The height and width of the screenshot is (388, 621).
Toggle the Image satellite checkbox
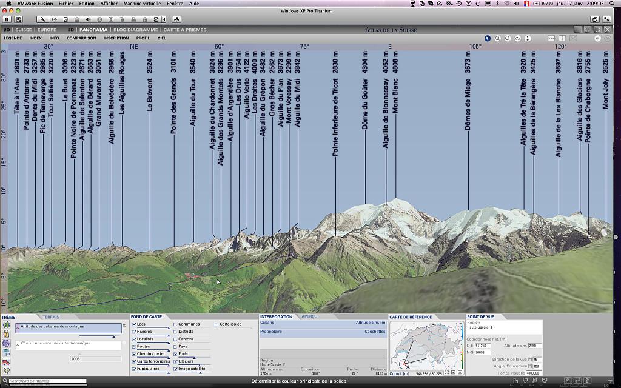[x=175, y=369]
